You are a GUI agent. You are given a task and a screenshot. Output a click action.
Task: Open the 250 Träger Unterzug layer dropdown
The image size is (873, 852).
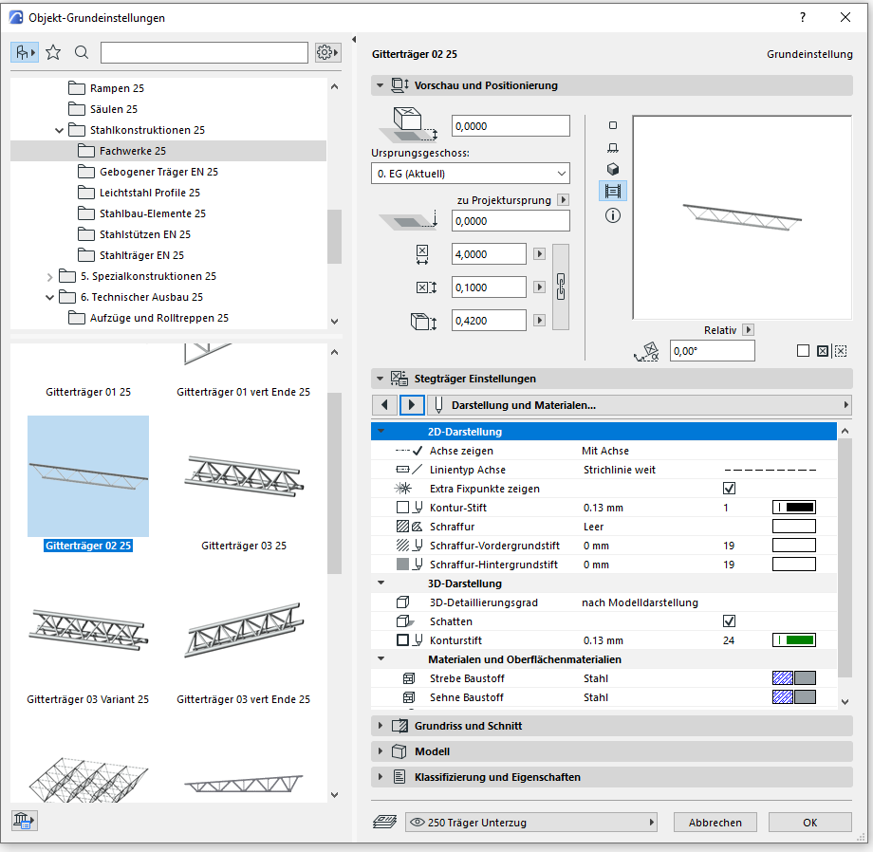click(531, 823)
